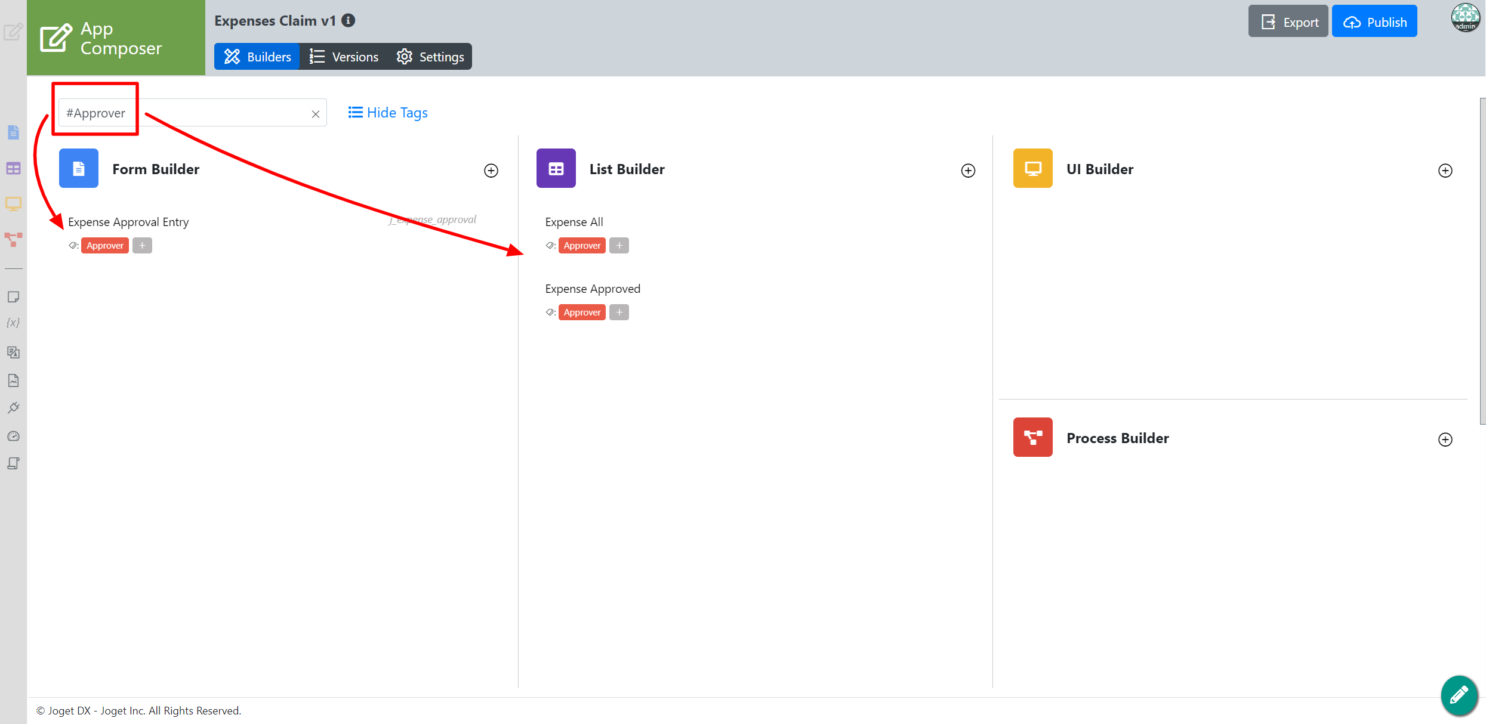Screen dimensions: 1486x724
Task: Toggle Hide Tags
Action: pos(388,113)
